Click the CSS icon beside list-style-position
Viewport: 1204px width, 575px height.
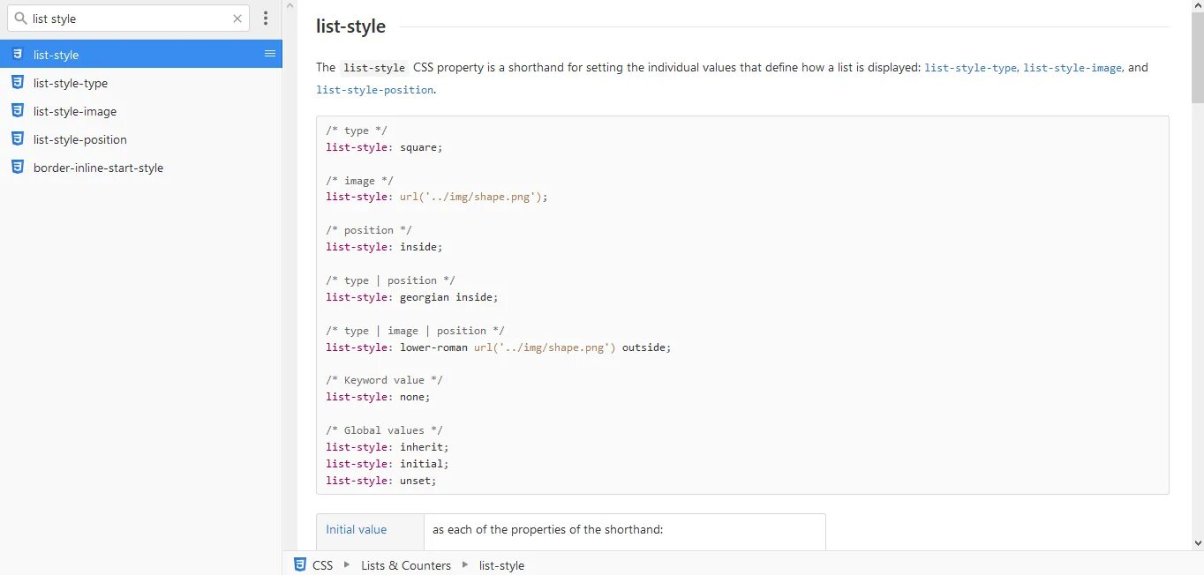[x=18, y=139]
